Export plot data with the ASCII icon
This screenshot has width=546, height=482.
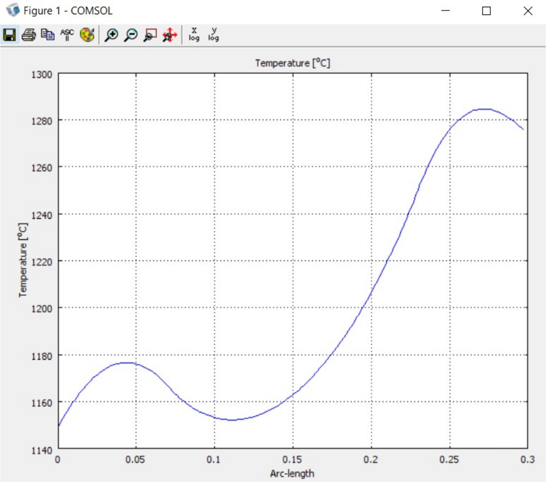(67, 35)
